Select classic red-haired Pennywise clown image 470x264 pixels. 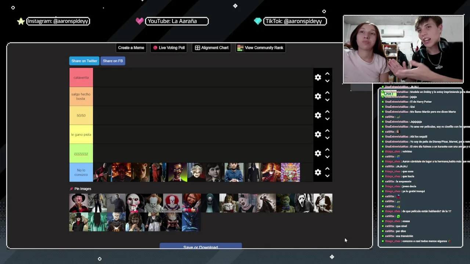pos(173,203)
